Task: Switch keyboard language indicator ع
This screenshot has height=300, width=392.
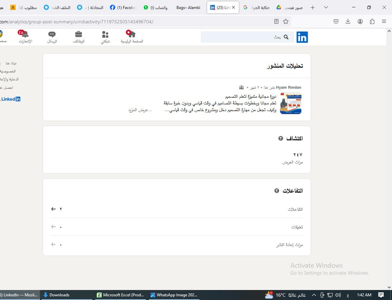Action: (348, 295)
